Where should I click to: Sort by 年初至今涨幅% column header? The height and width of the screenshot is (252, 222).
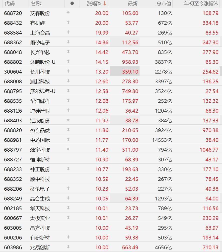click(x=201, y=4)
